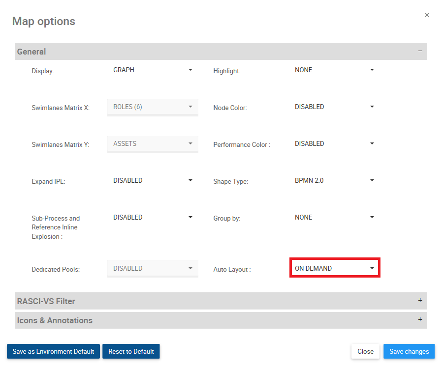
Task: Open the Expand IPL dropdown
Action: (153, 181)
